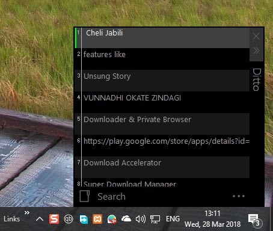Close the Ditto window with X
This screenshot has width=273, height=231.
(x=256, y=36)
